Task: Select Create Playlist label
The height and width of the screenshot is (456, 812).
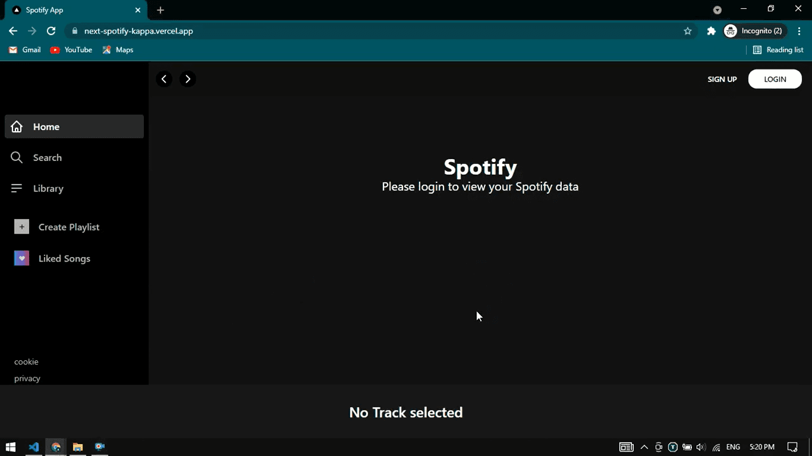Action: (x=69, y=227)
